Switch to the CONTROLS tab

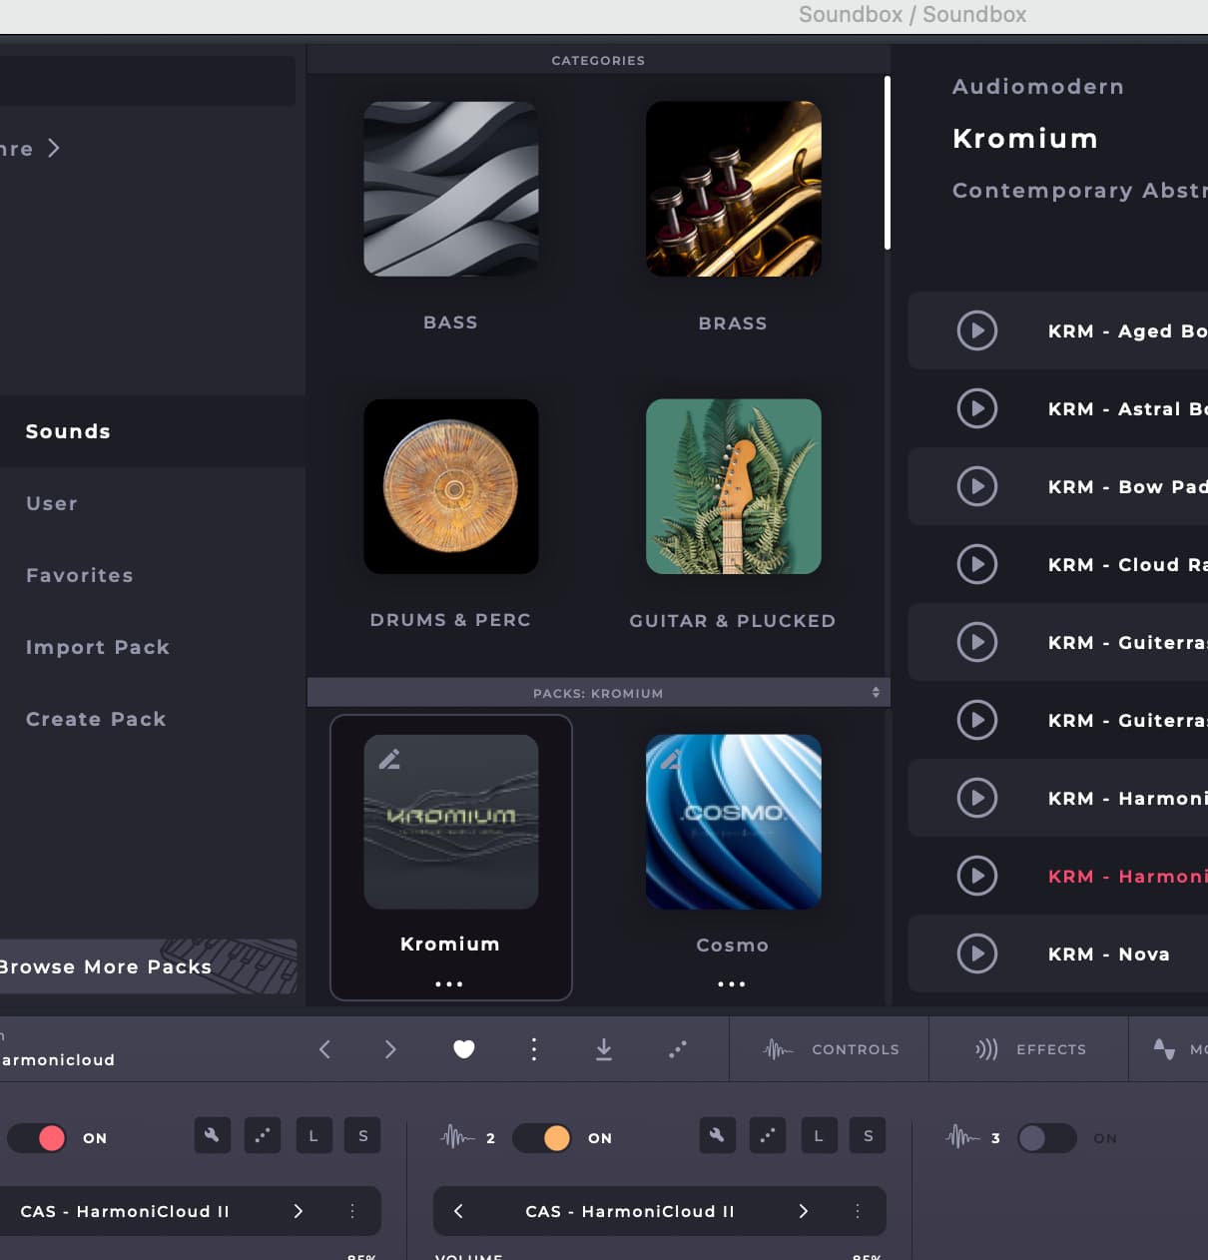pyautogui.click(x=830, y=1049)
